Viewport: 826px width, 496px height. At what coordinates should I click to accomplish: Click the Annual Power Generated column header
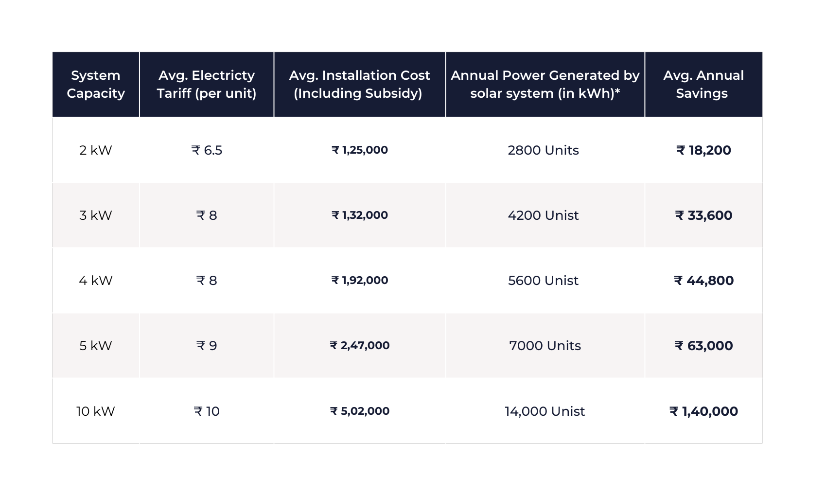545,84
